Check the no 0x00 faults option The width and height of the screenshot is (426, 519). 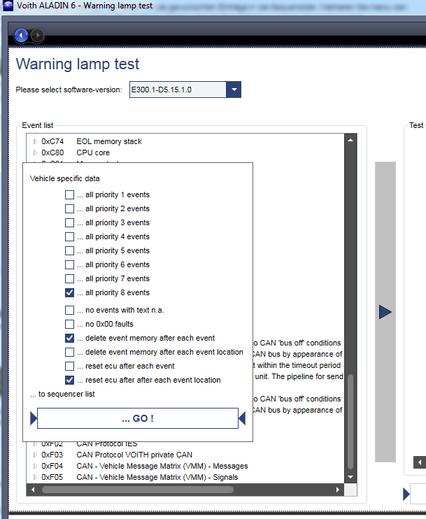(x=69, y=324)
